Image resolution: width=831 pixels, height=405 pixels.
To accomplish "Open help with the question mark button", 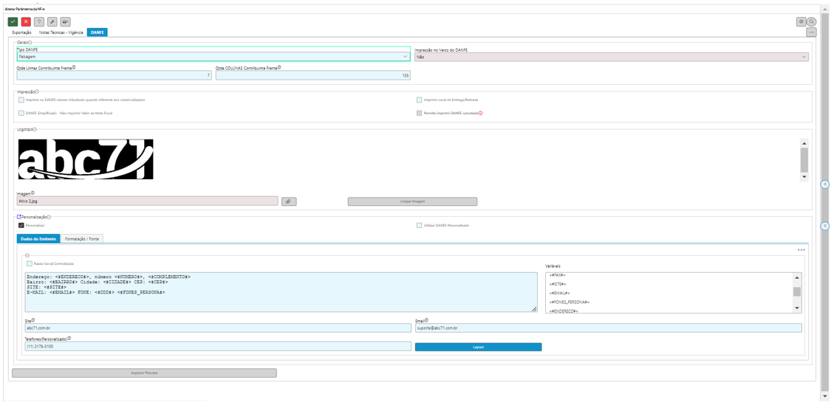I will [39, 21].
